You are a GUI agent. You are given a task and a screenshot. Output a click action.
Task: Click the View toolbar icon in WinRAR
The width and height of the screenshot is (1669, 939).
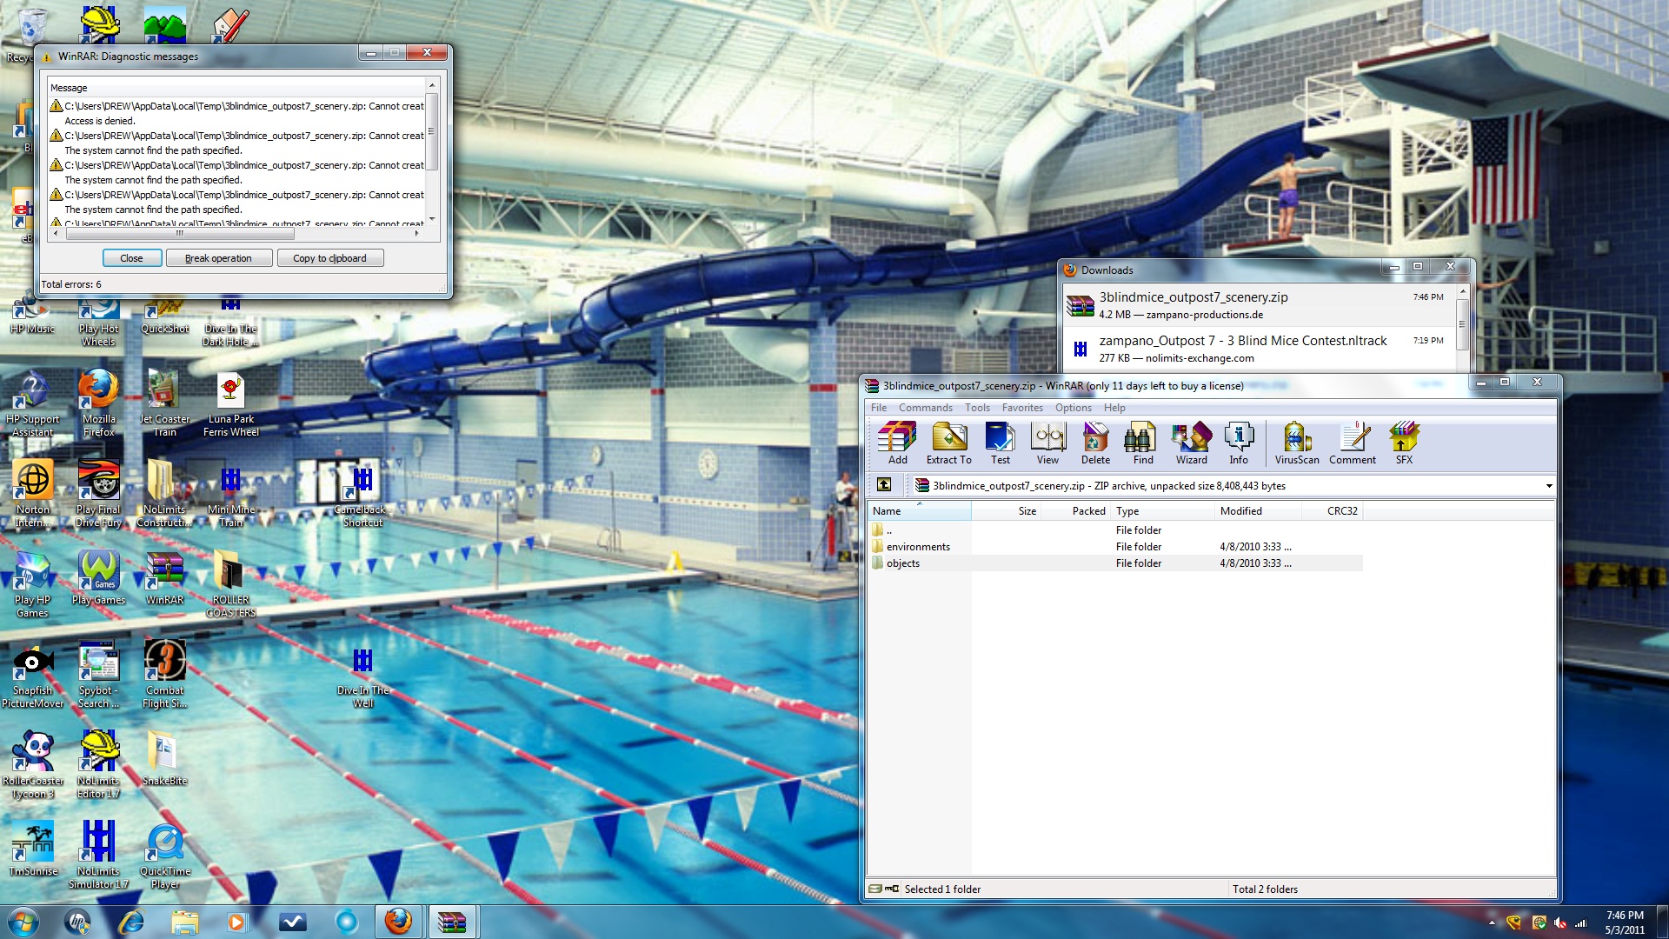click(x=1047, y=443)
